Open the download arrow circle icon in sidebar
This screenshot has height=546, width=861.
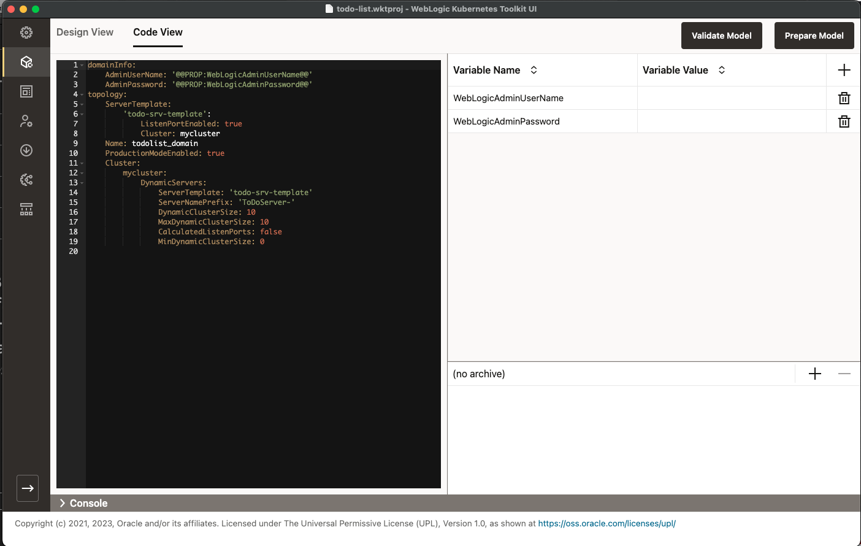coord(26,150)
